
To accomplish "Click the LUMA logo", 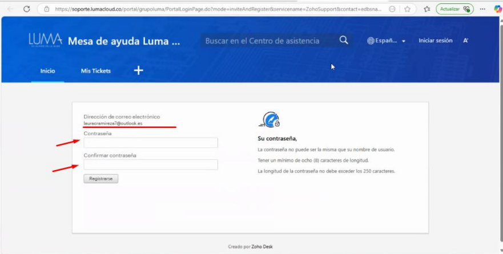I will pyautogui.click(x=45, y=41).
